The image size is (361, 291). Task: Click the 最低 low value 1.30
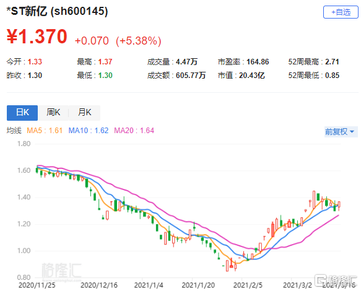coord(105,76)
